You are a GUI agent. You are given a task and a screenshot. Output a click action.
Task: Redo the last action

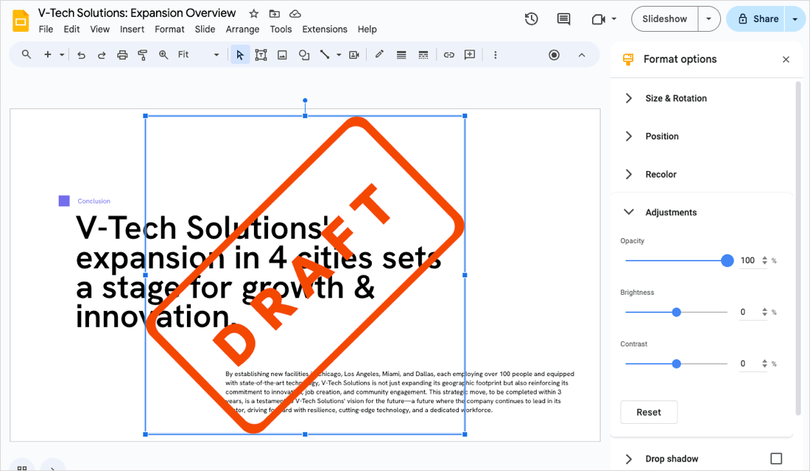pos(102,55)
